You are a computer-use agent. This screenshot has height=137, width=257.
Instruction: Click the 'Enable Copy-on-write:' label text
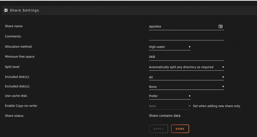click(x=21, y=106)
